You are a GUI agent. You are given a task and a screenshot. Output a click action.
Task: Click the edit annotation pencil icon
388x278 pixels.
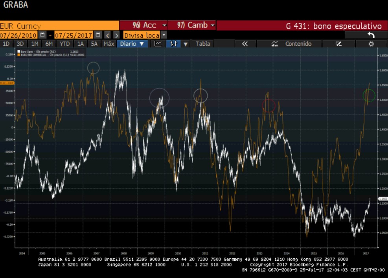[x=339, y=44]
